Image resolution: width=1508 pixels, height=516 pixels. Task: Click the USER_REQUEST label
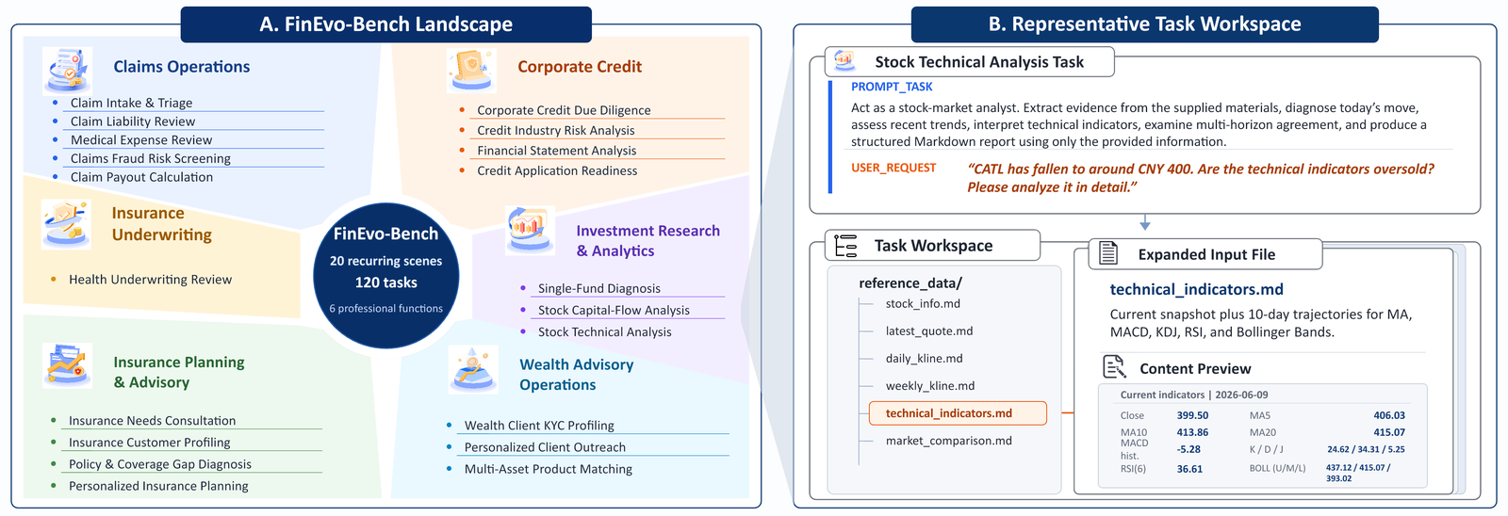click(x=893, y=168)
